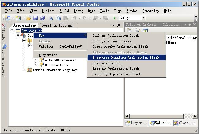
Task: Open the Debug menu
Action: [78, 11]
